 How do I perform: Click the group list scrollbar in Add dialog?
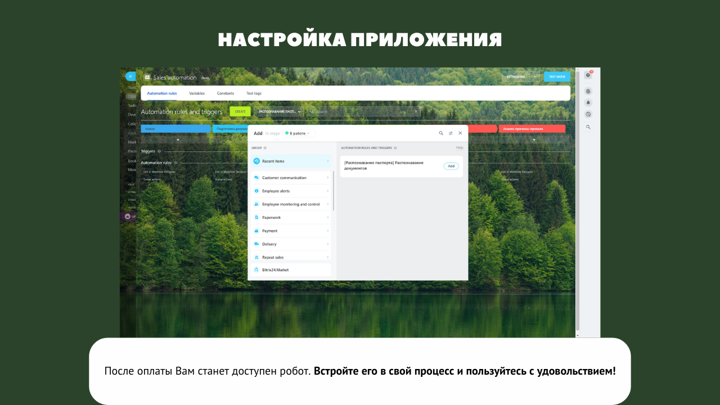point(334,191)
